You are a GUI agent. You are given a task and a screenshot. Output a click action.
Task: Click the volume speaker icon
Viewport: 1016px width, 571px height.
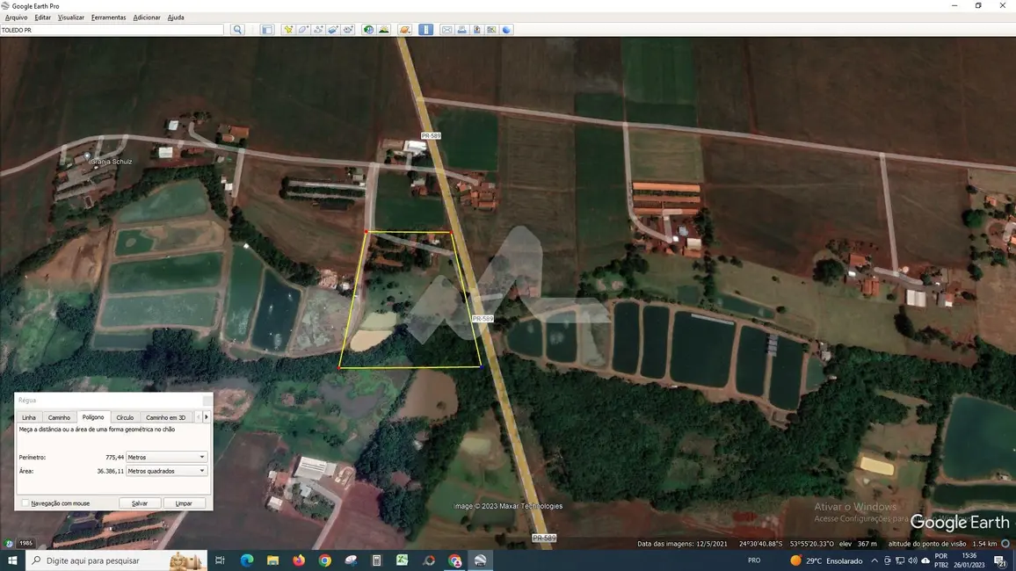(x=912, y=560)
